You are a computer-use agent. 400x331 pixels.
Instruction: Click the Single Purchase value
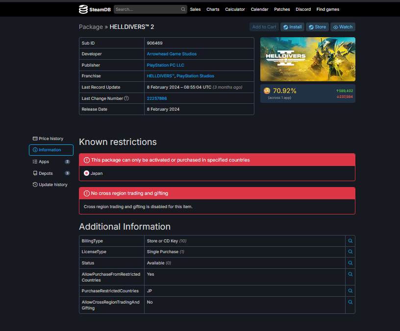(x=163, y=252)
